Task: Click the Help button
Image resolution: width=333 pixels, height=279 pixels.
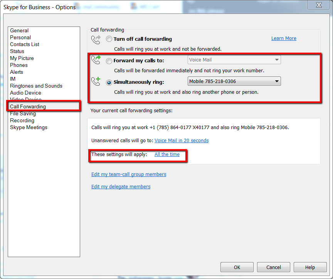Action: (x=310, y=267)
